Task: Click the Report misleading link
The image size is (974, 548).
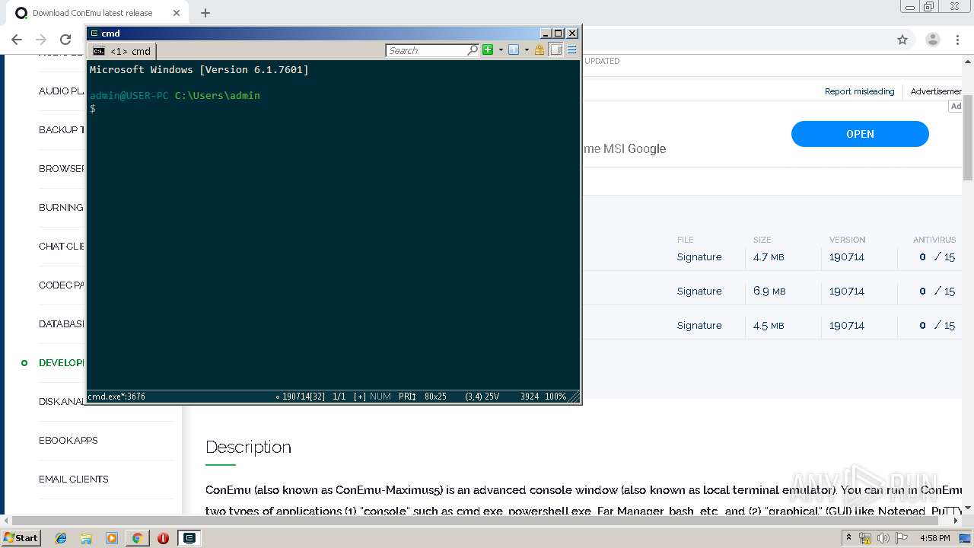Action: (x=859, y=91)
